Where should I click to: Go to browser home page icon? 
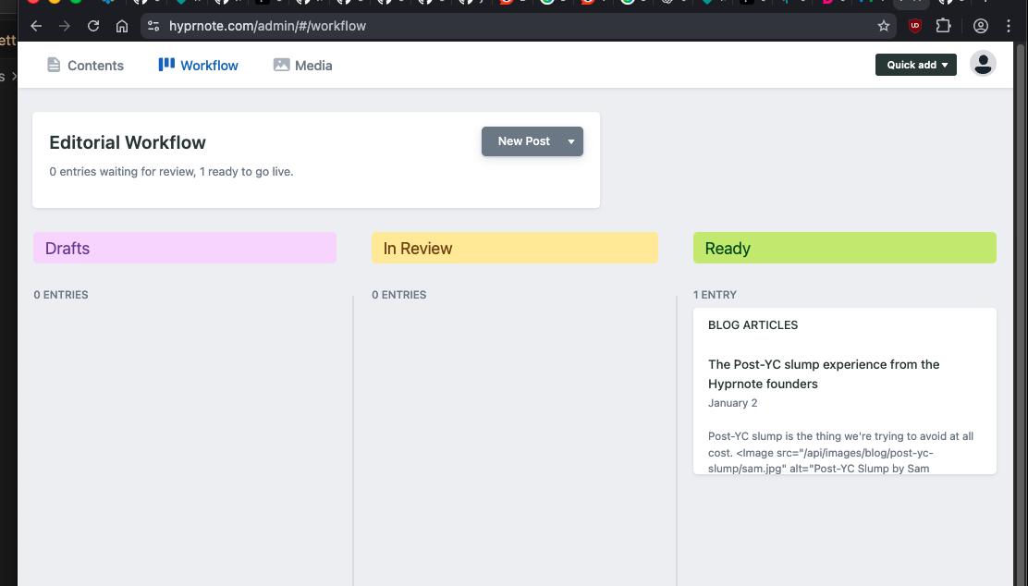point(122,26)
